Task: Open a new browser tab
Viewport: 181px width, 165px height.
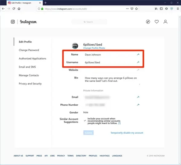Action: click(x=46, y=3)
